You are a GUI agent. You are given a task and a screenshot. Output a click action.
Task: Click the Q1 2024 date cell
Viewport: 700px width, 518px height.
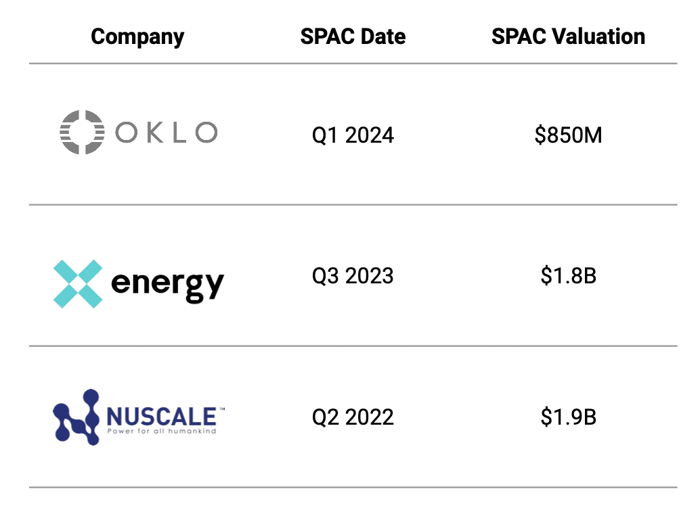[x=353, y=135]
